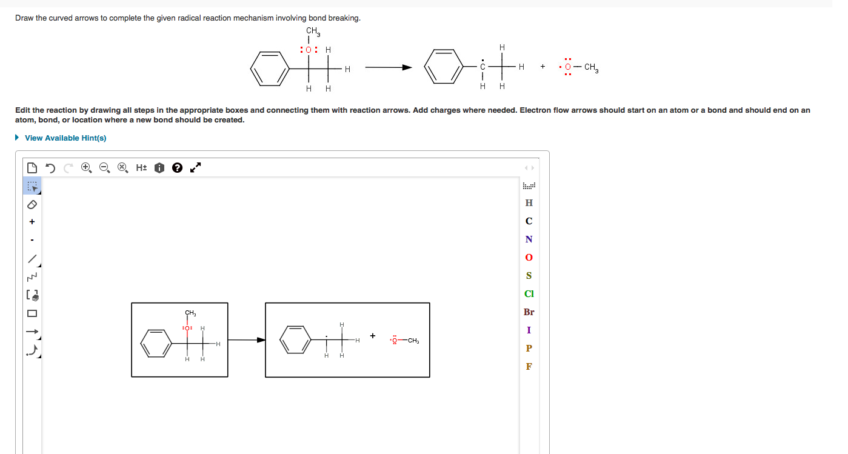848x454 pixels.
Task: Select the rectangle box tool
Action: [x=32, y=313]
